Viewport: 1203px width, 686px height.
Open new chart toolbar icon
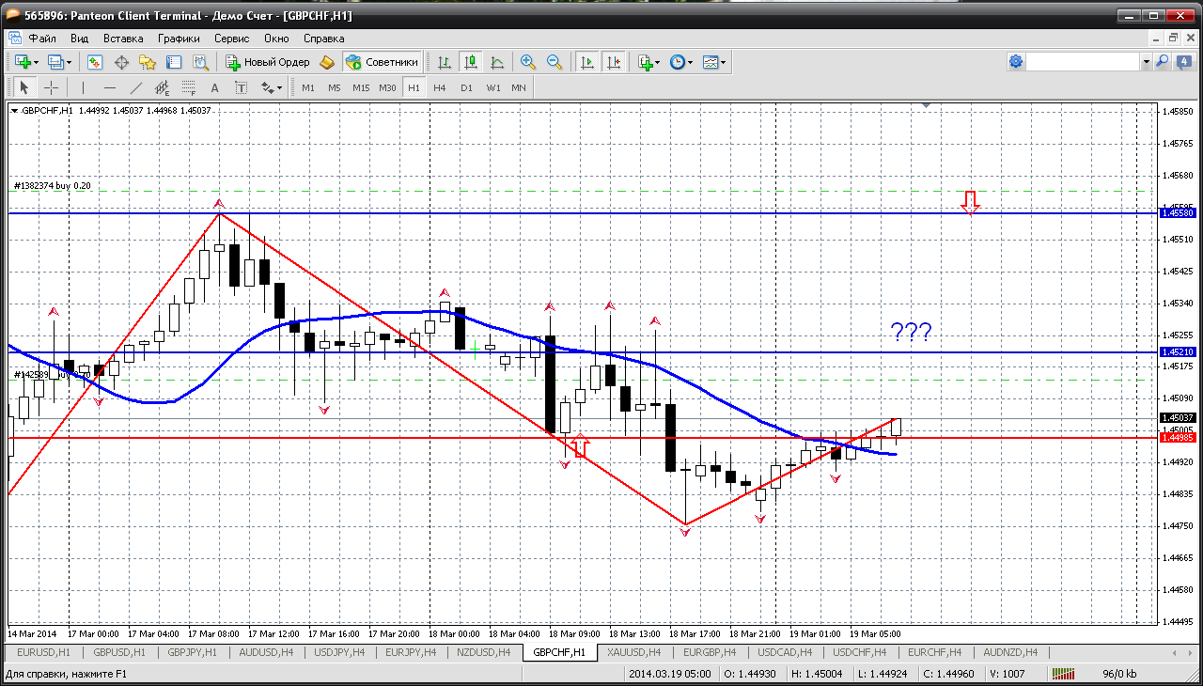point(22,62)
